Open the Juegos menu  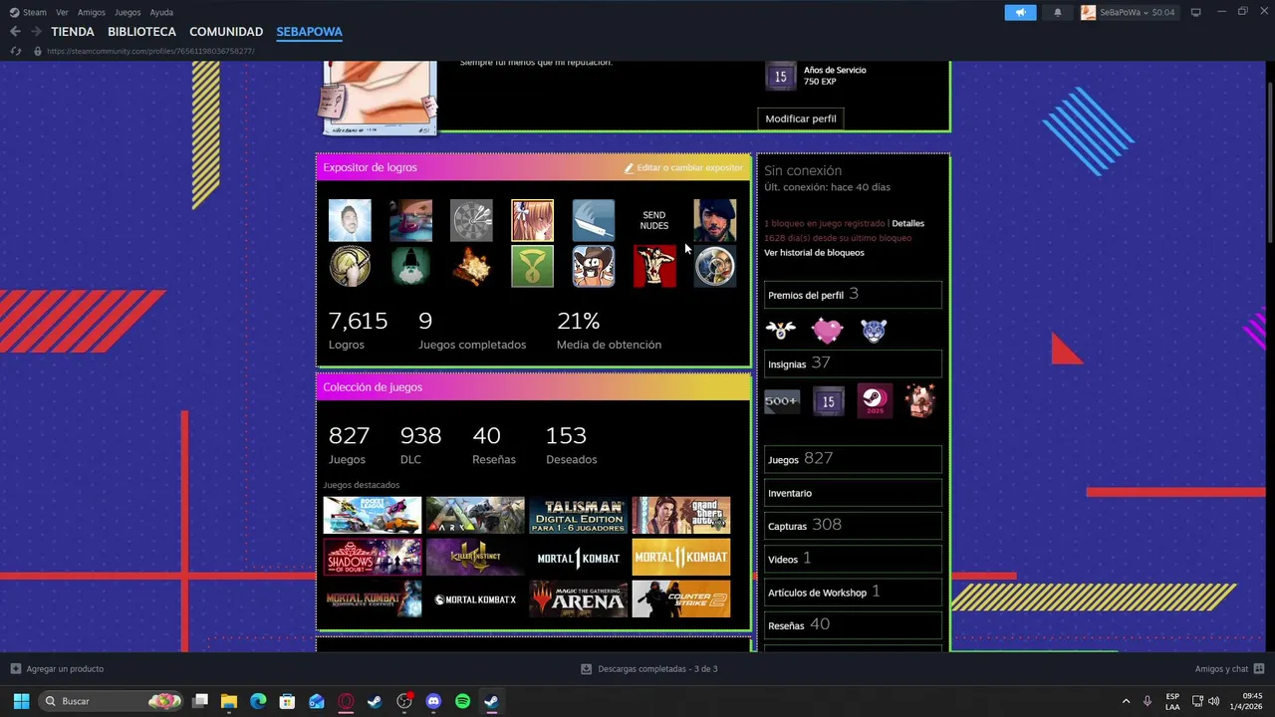pos(127,12)
